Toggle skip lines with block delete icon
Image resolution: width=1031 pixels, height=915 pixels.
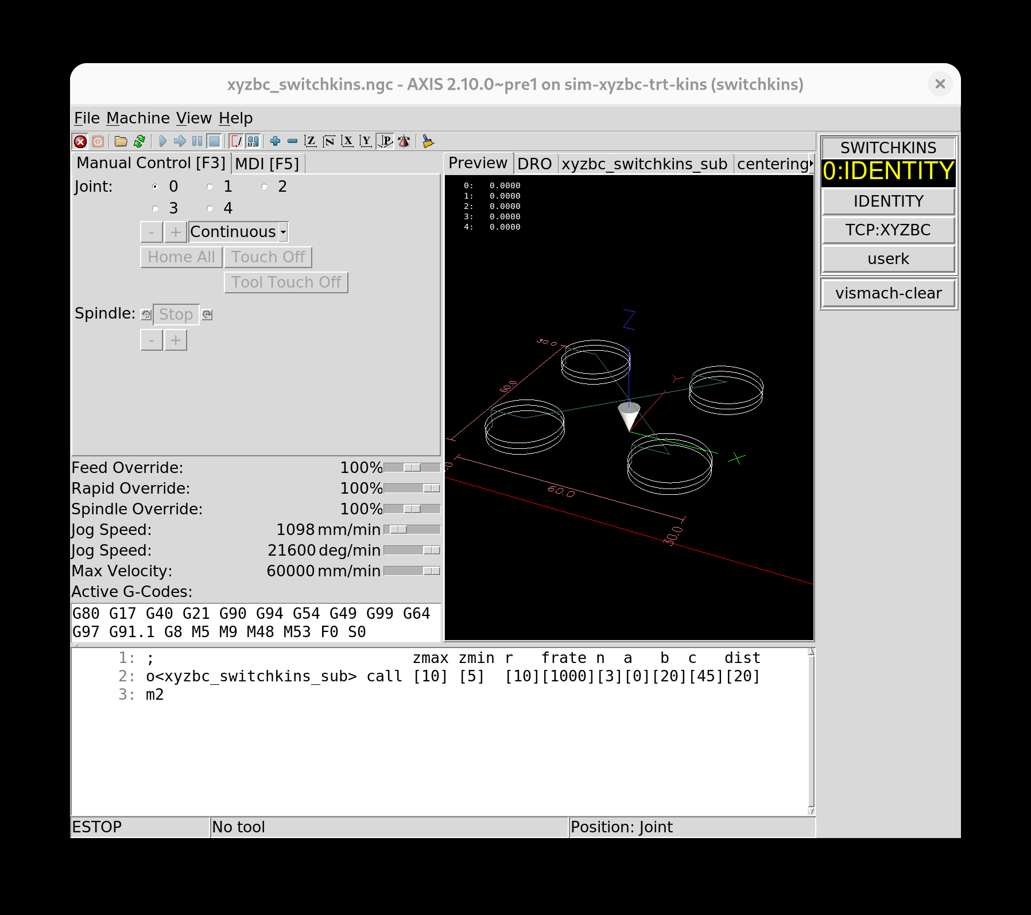point(236,141)
